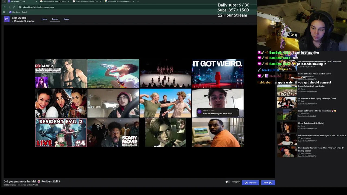This screenshot has width=347, height=195.
Task: Switch to ghibli museum ticket price tab
Action: pyautogui.click(x=54, y=1)
